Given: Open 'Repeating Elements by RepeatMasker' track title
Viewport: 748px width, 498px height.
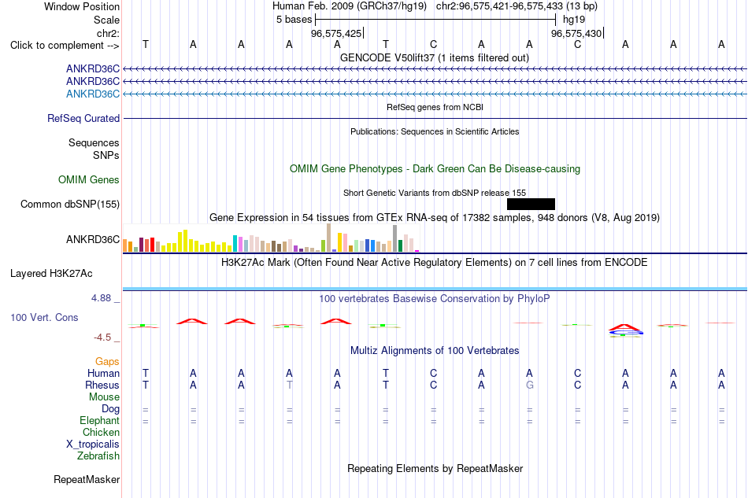Looking at the screenshot, I should point(435,468).
